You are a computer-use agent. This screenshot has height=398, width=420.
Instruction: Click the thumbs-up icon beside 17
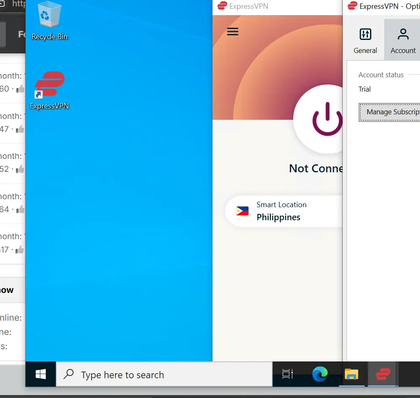20,250
